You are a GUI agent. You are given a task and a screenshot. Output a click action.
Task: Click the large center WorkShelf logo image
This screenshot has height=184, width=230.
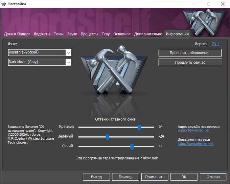click(115, 76)
